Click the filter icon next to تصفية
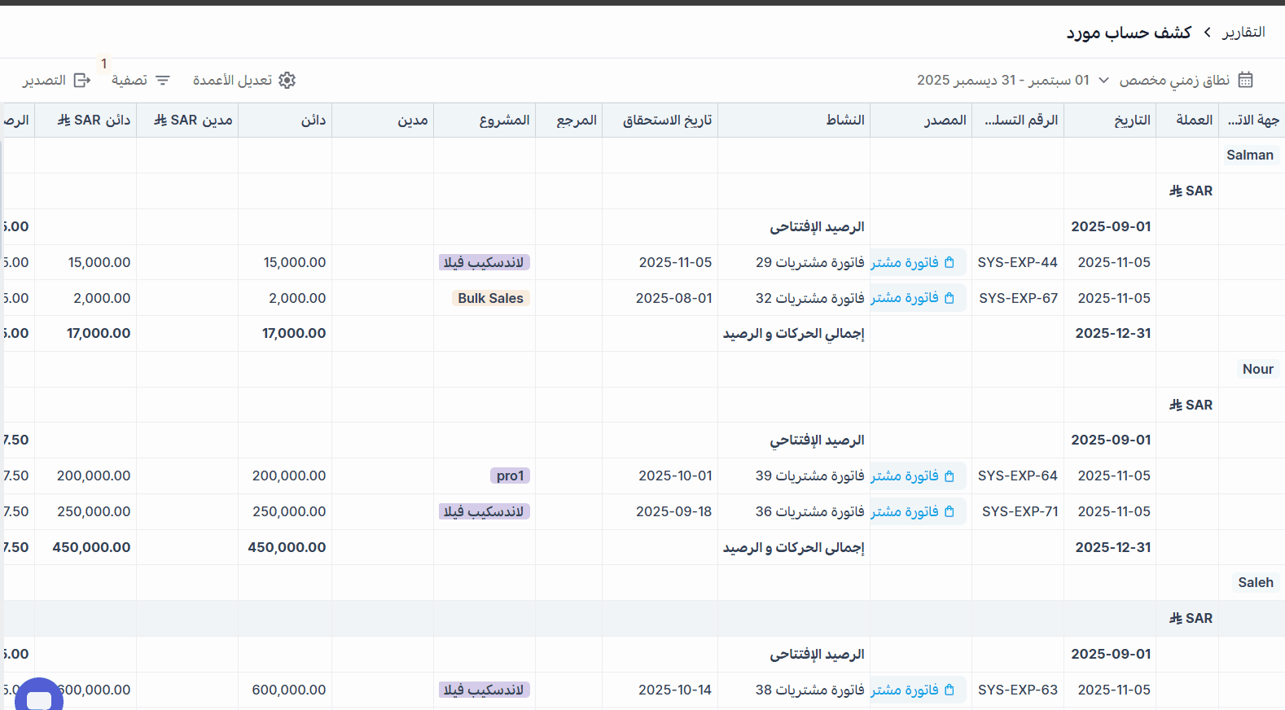 point(163,80)
